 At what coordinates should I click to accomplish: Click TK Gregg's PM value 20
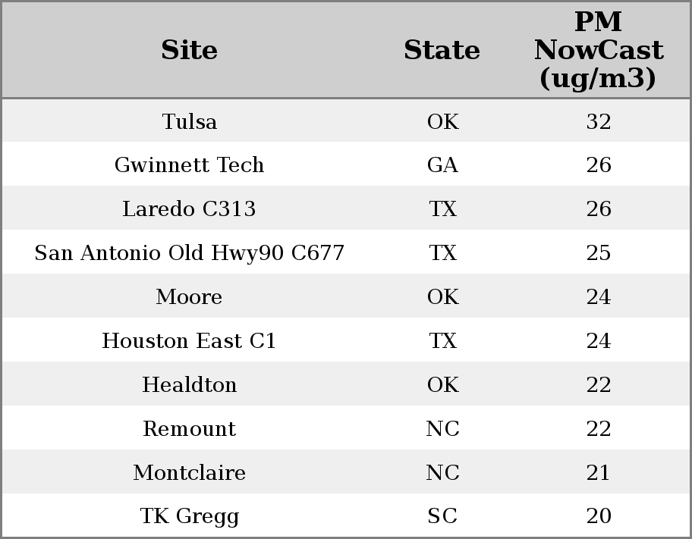599,515
